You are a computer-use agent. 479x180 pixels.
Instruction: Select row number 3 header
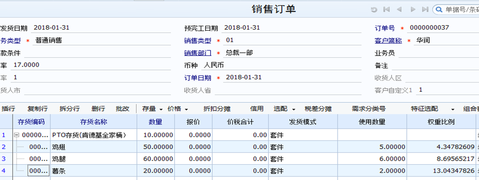coord(6,159)
